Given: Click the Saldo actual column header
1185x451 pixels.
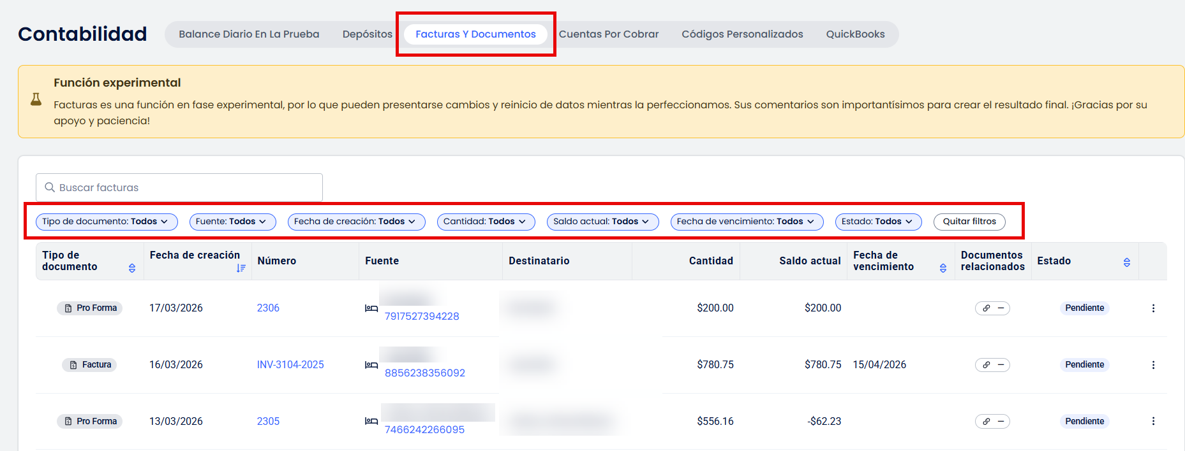Looking at the screenshot, I should [x=810, y=261].
